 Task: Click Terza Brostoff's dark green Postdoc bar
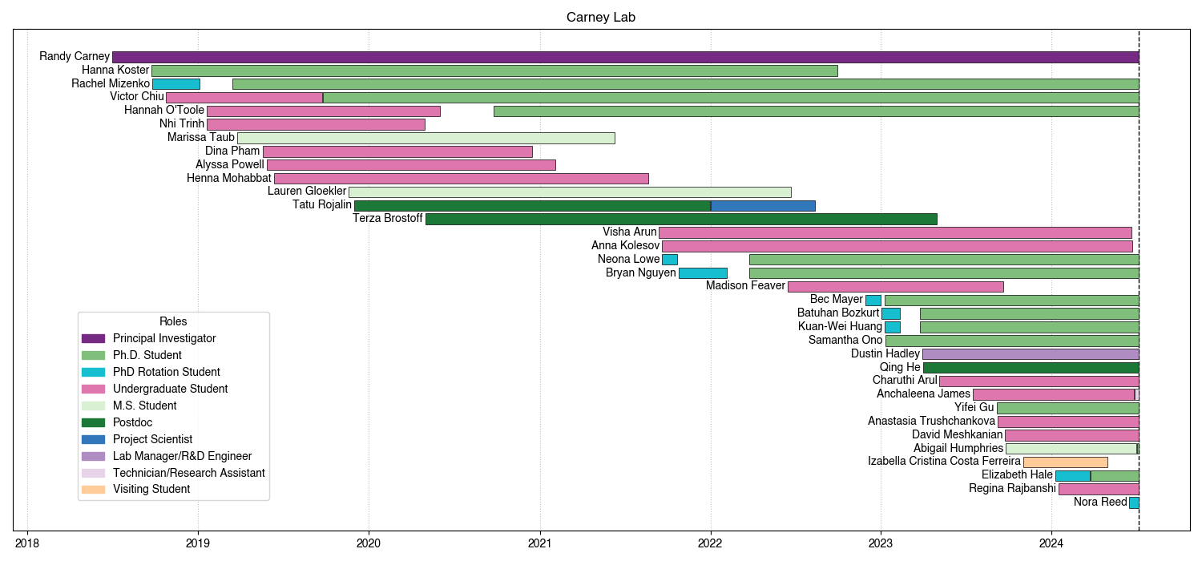pos(680,219)
